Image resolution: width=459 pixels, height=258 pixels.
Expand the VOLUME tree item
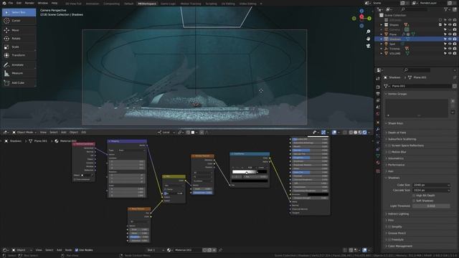382,54
